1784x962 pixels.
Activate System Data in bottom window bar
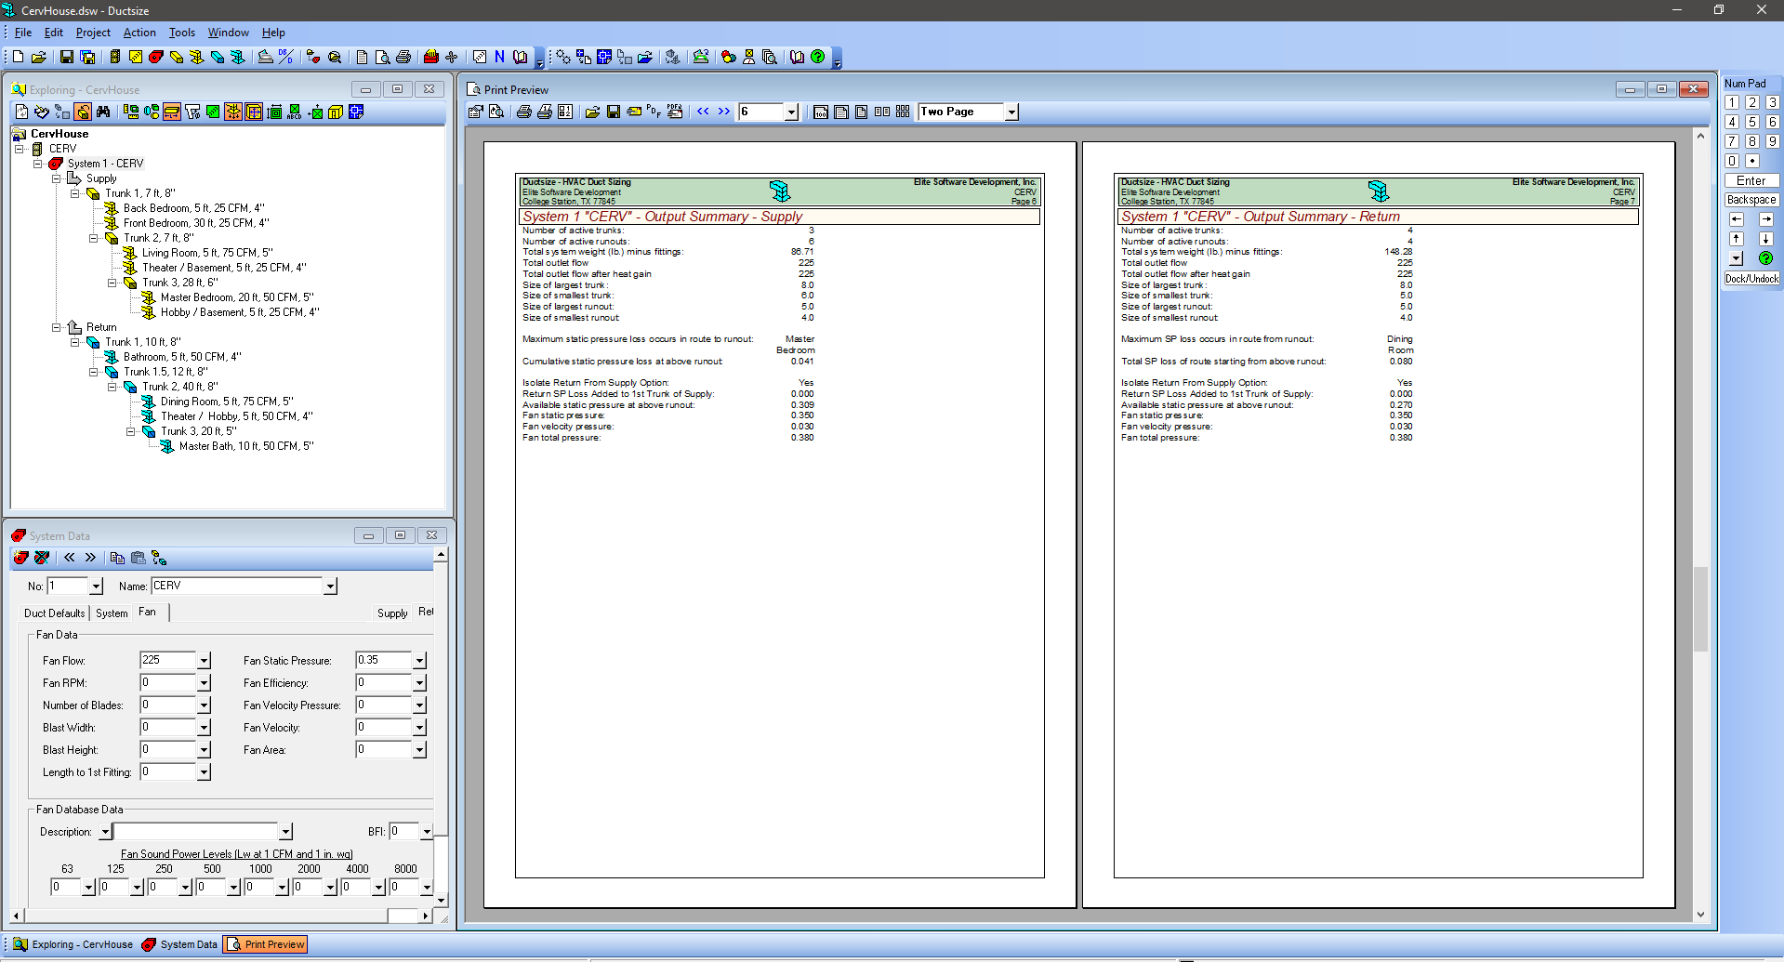click(x=180, y=944)
